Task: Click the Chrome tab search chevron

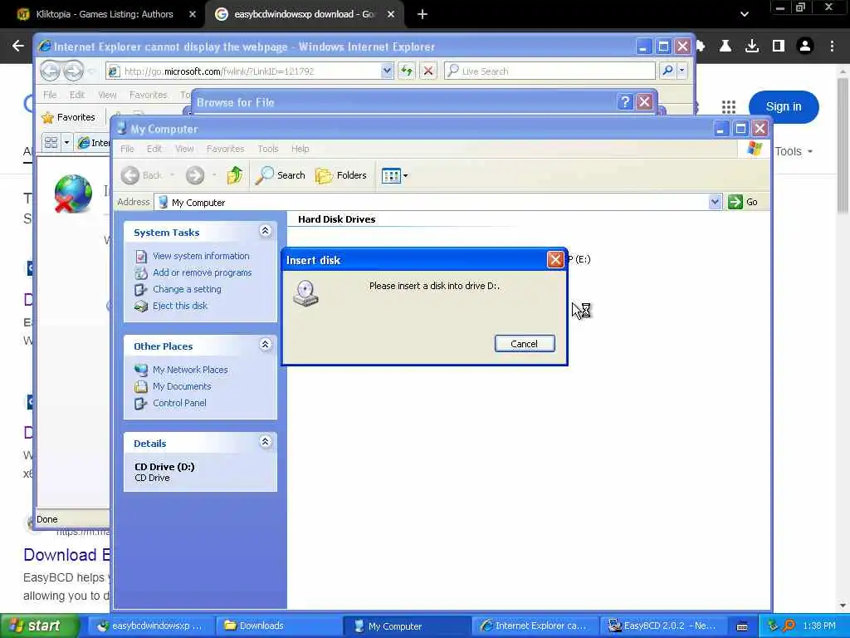Action: click(x=745, y=15)
